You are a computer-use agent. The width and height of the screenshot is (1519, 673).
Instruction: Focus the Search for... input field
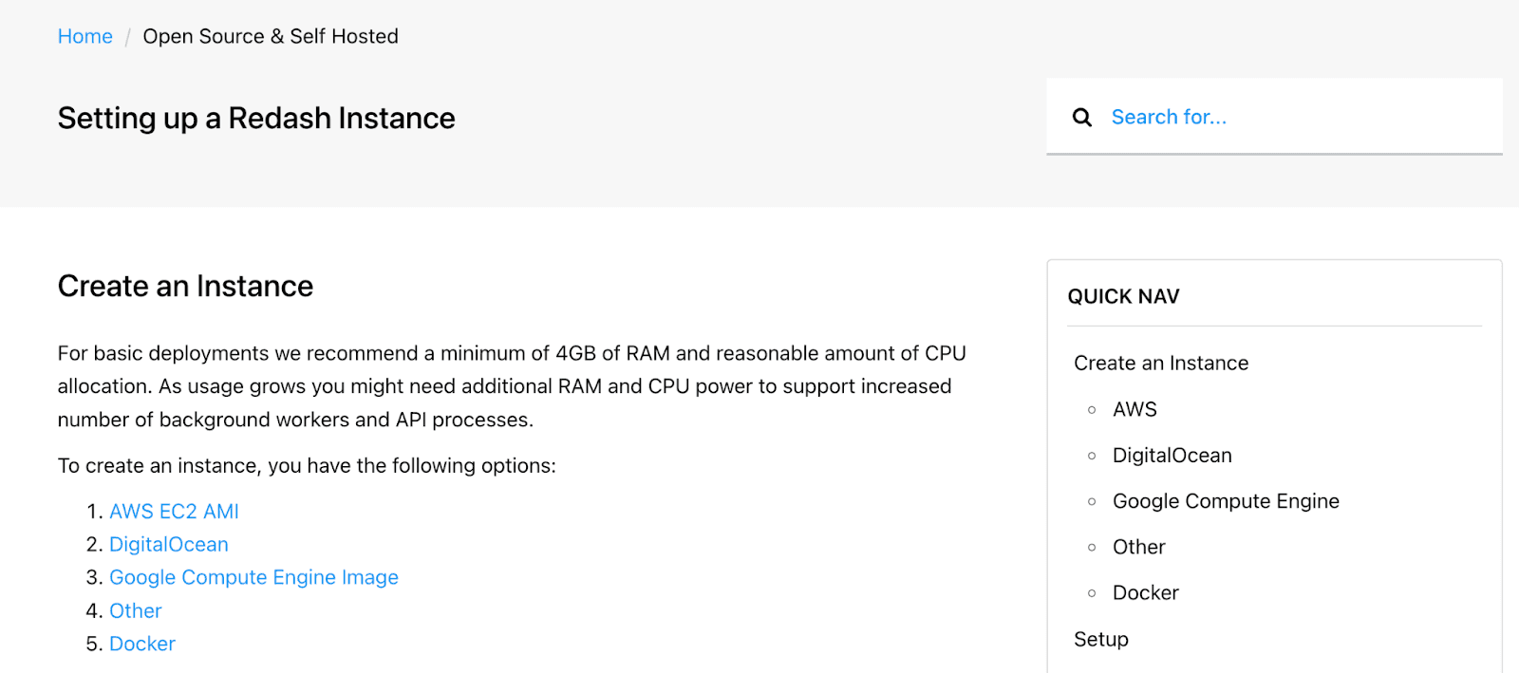pos(1273,117)
